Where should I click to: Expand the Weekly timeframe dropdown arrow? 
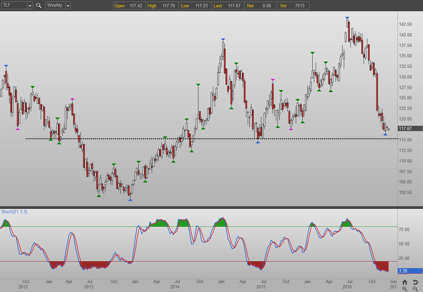click(68, 6)
